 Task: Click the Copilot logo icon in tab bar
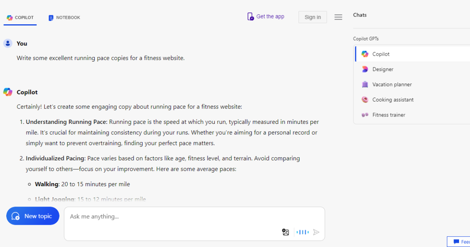pos(10,18)
